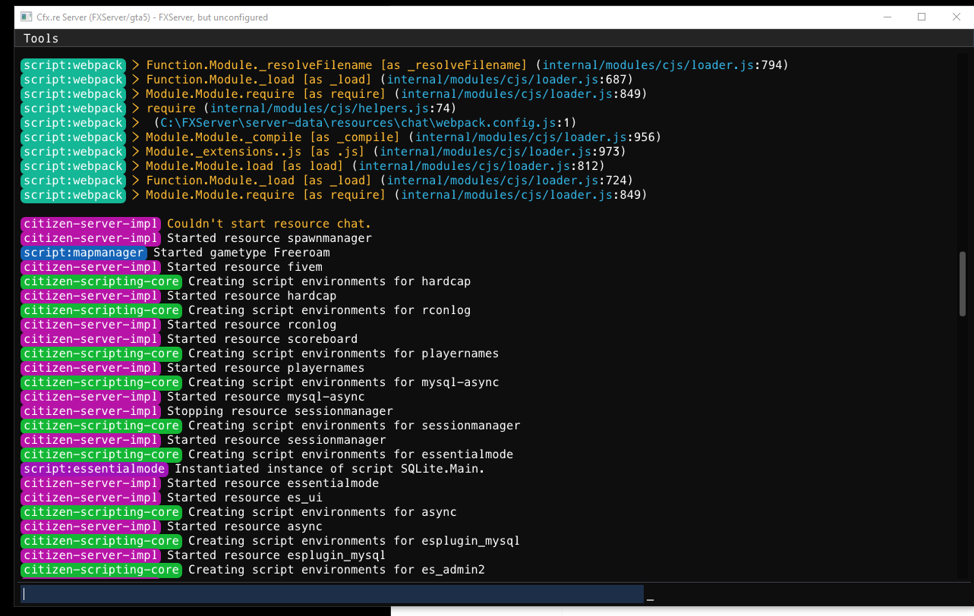The image size is (974, 616).
Task: Click the console command input field
Action: click(332, 594)
